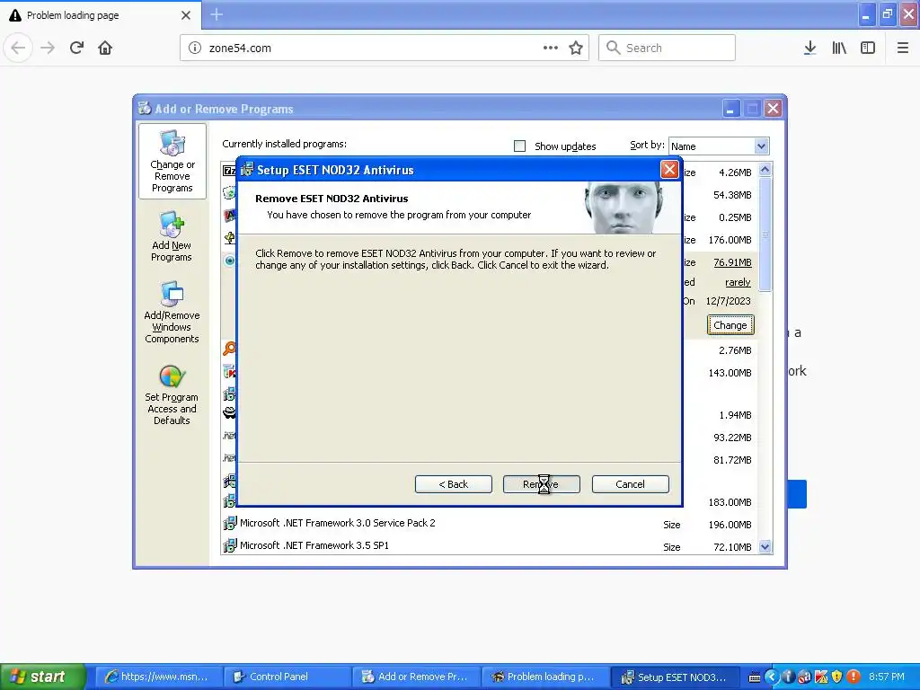The width and height of the screenshot is (920, 690).
Task: Switch to Setup ESET NOD32 taskbar button
Action: point(676,677)
